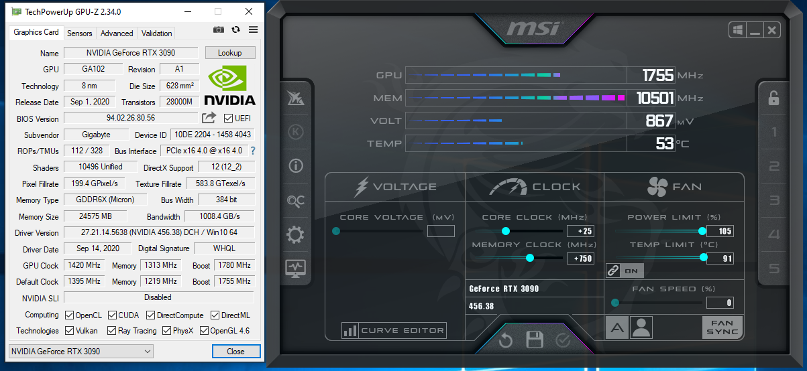Click the bus interface question mark
The height and width of the screenshot is (371, 807).
tap(253, 151)
